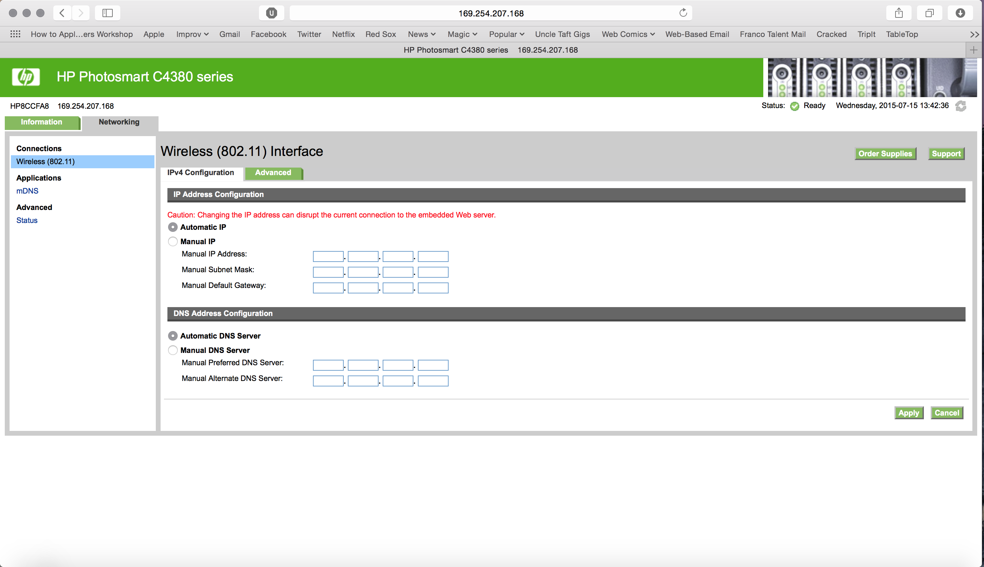Image resolution: width=984 pixels, height=567 pixels.
Task: Open the Top Sites grid icon
Action: pos(15,34)
